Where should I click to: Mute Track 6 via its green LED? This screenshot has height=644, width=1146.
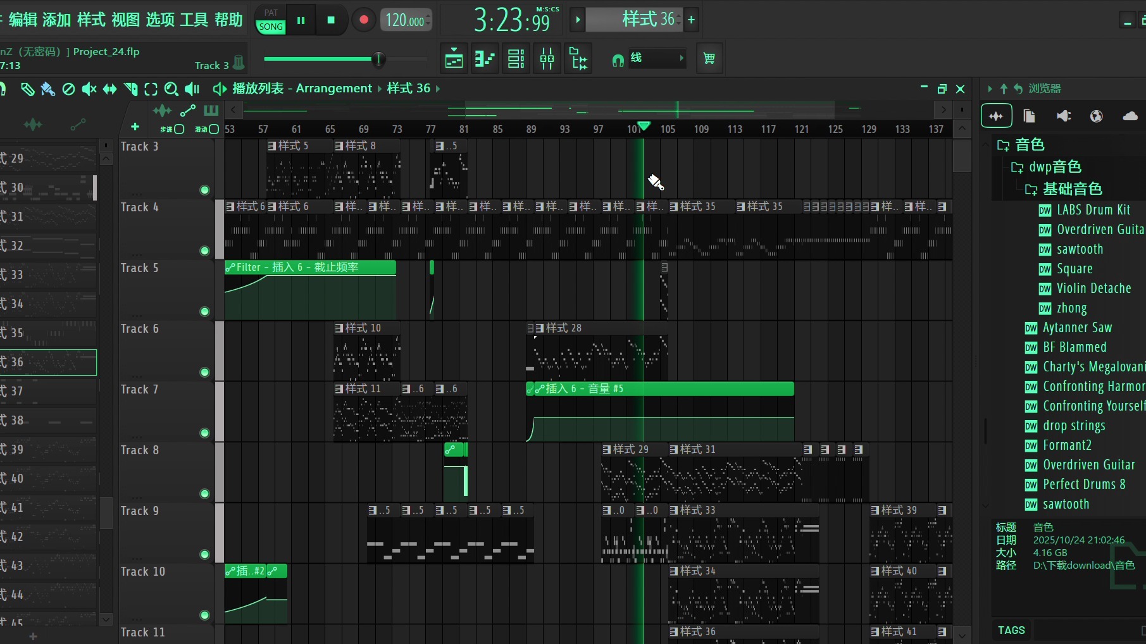click(204, 372)
